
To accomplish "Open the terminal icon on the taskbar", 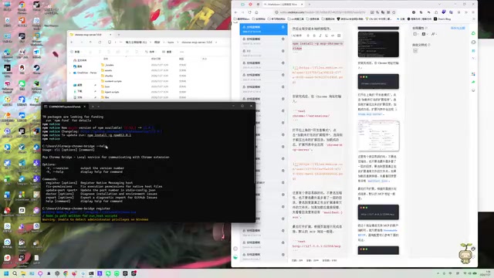I will click(x=91, y=273).
